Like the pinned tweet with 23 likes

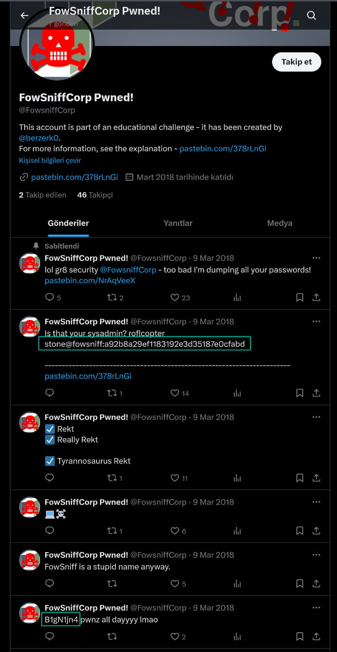click(x=175, y=298)
